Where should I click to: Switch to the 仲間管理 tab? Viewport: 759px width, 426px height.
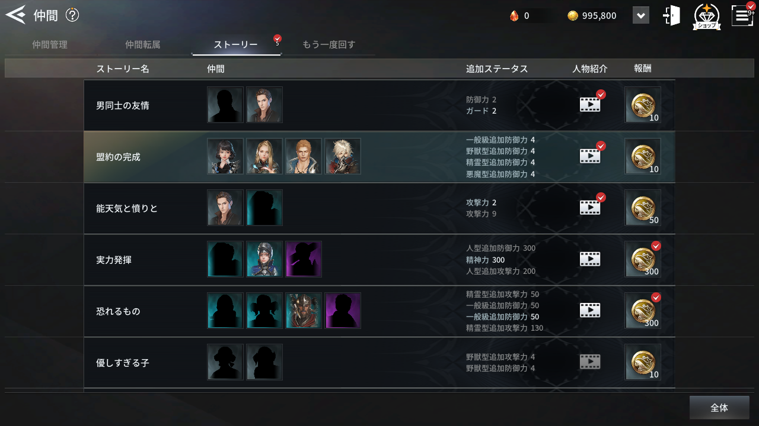click(50, 45)
